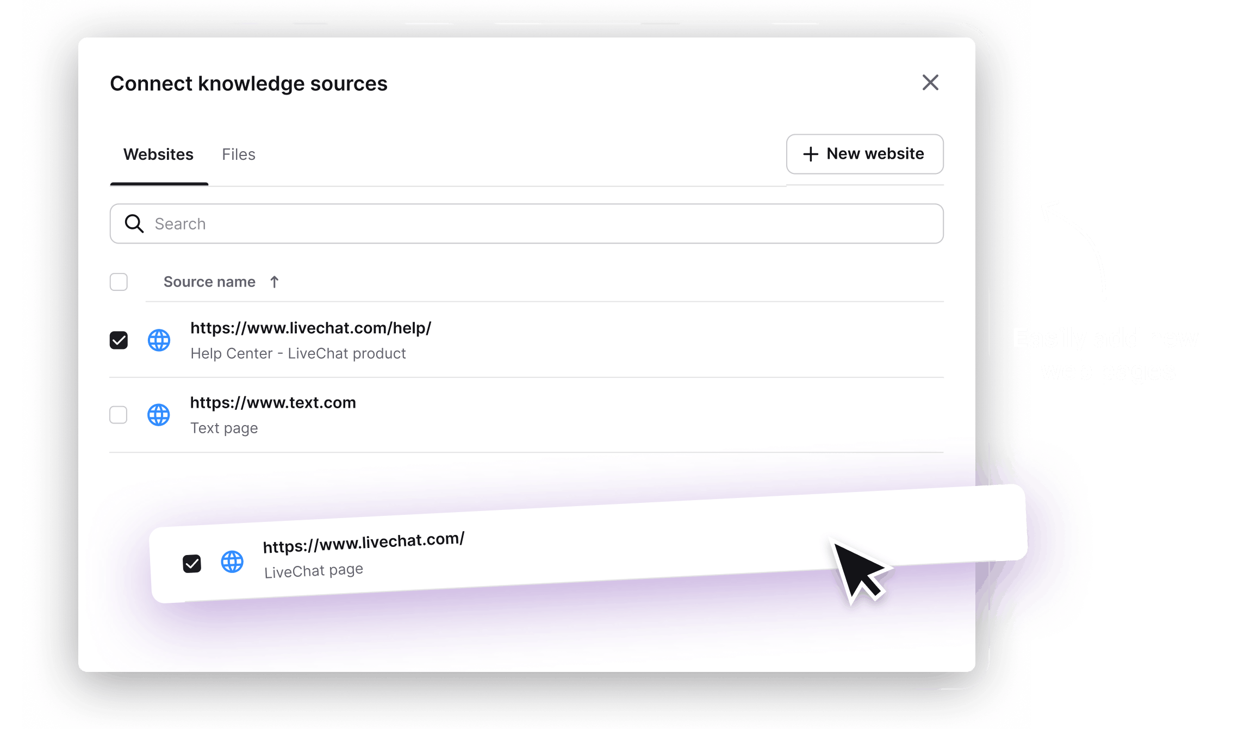The width and height of the screenshot is (1238, 729).
Task: Click the New website button
Action: click(864, 154)
